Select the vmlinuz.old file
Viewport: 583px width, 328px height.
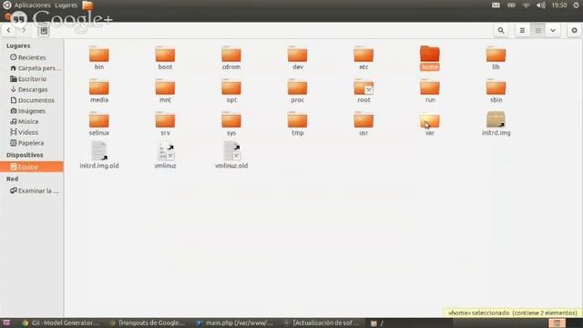[x=231, y=156]
